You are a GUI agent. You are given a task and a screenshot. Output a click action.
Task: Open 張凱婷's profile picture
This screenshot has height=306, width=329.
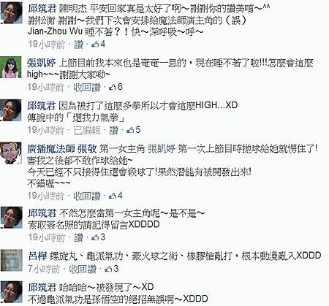click(11, 67)
